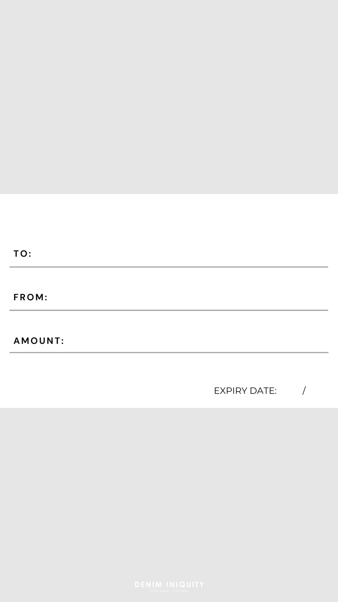Image resolution: width=338 pixels, height=602 pixels.
Task: Click the Denim Iniquity logo text
Action: pos(169,584)
